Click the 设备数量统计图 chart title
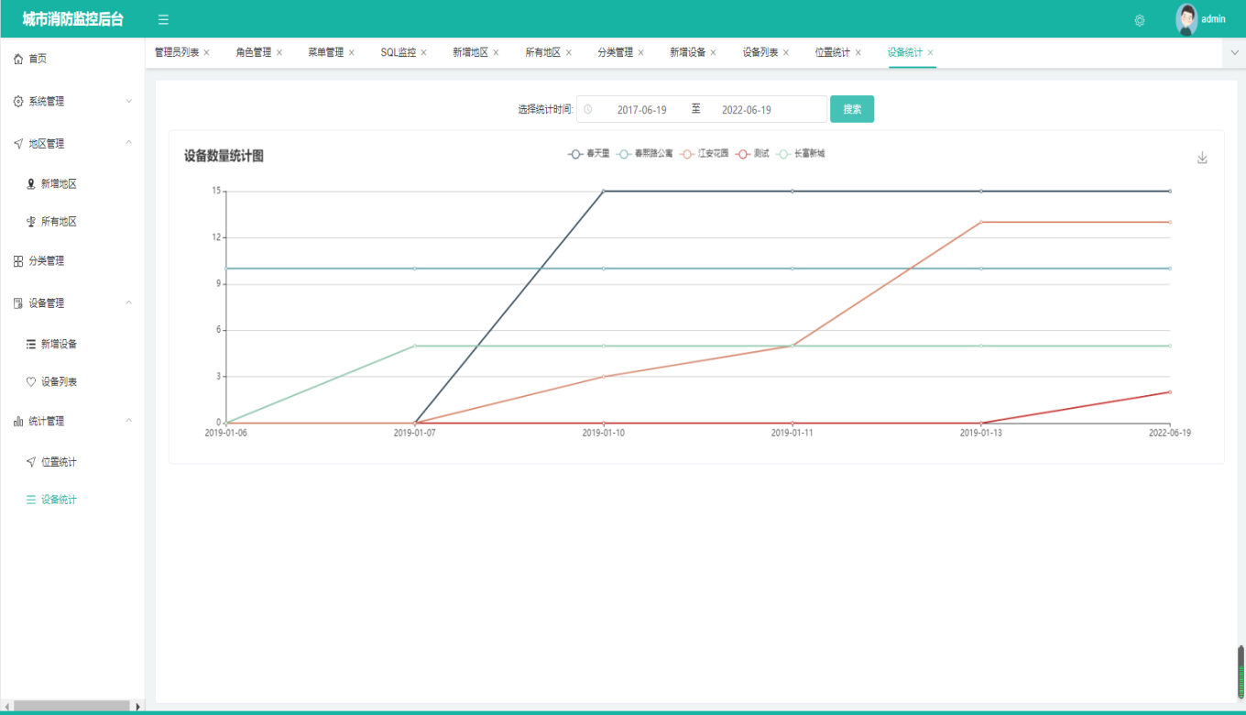This screenshot has width=1246, height=715. [224, 157]
